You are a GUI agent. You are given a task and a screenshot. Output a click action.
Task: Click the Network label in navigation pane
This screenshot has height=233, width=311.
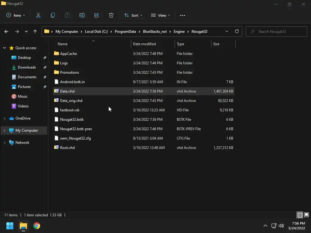[x=22, y=143]
